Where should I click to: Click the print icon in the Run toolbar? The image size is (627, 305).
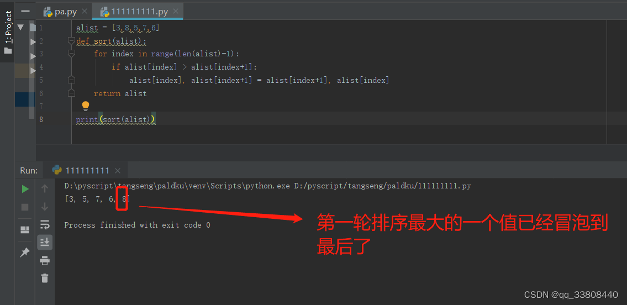pyautogui.click(x=45, y=261)
